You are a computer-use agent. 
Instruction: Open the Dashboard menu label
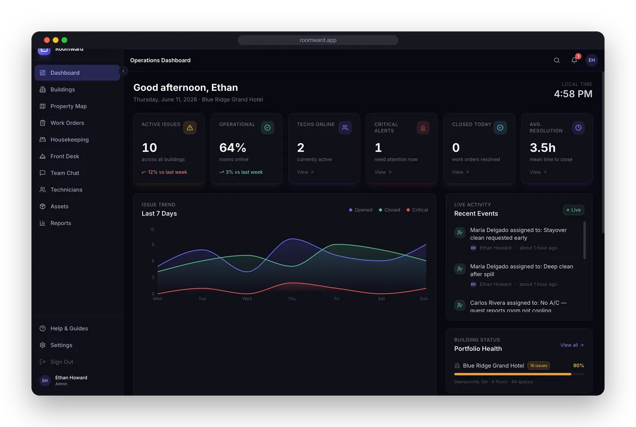(x=65, y=73)
